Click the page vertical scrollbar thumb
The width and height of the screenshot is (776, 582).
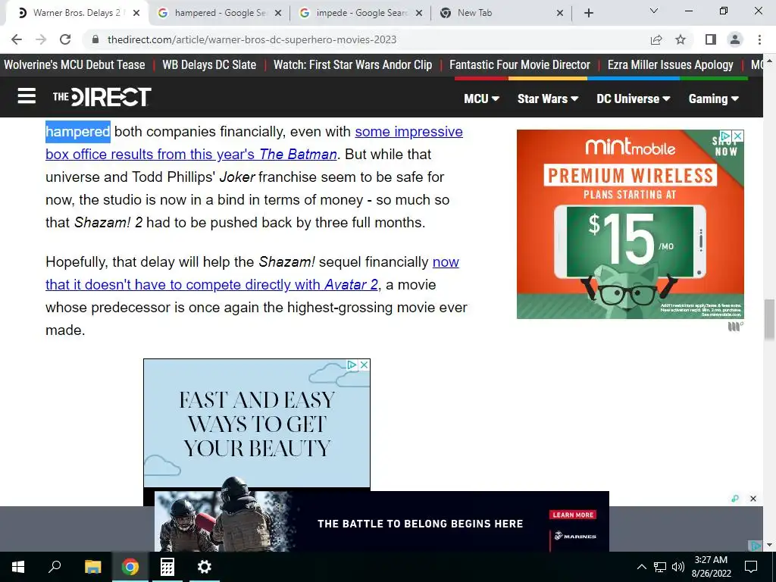[769, 319]
